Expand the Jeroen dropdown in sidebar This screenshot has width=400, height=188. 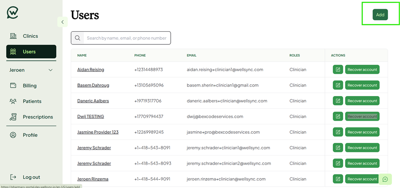click(x=31, y=70)
